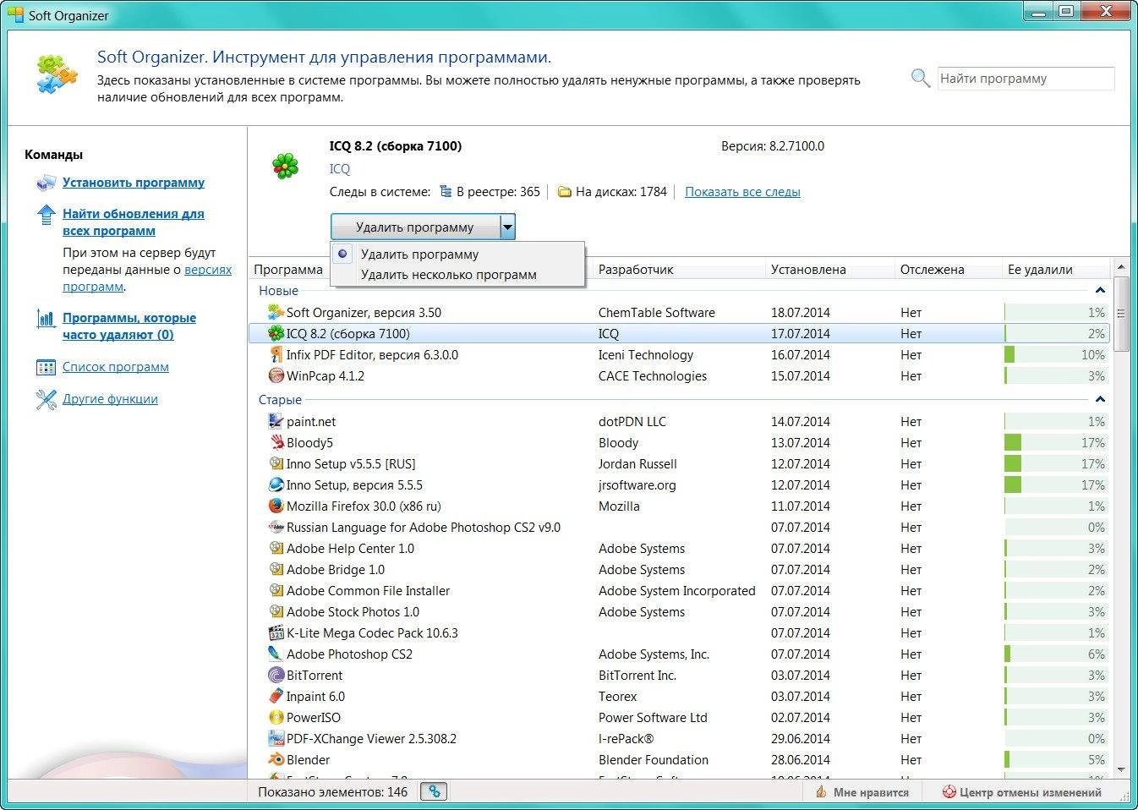Click the tools icon beside Другие функции
Viewport: 1138px width, 810px height.
tap(46, 399)
